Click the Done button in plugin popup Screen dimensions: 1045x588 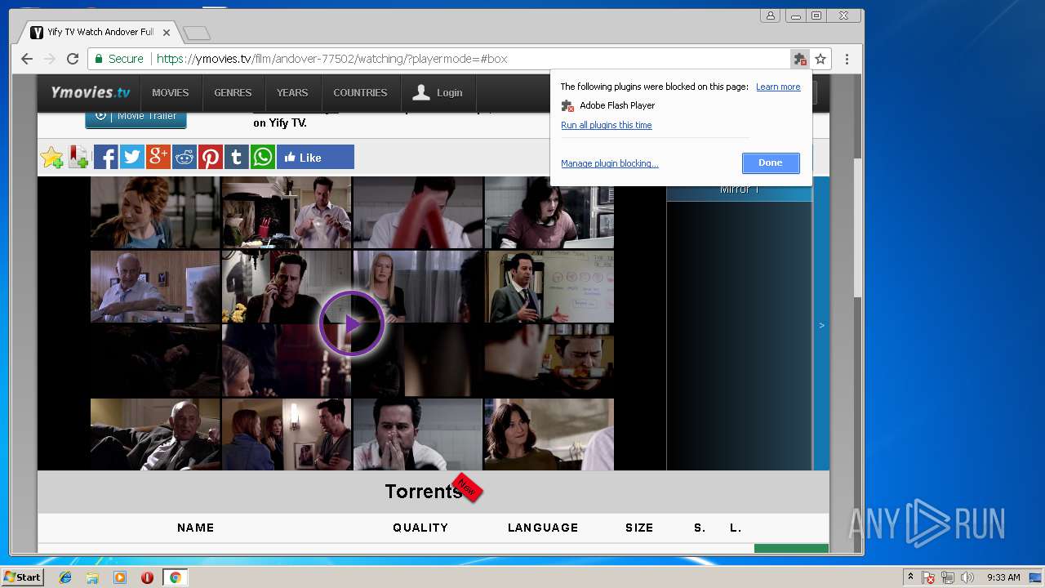[771, 163]
